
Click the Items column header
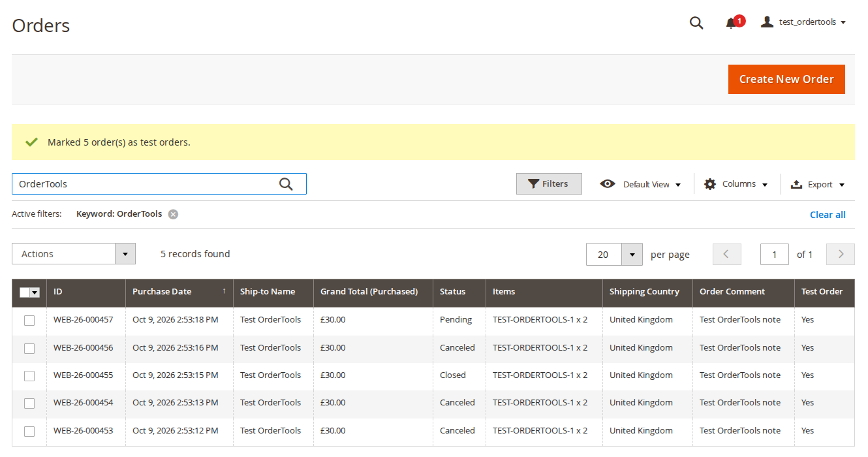[x=544, y=292]
